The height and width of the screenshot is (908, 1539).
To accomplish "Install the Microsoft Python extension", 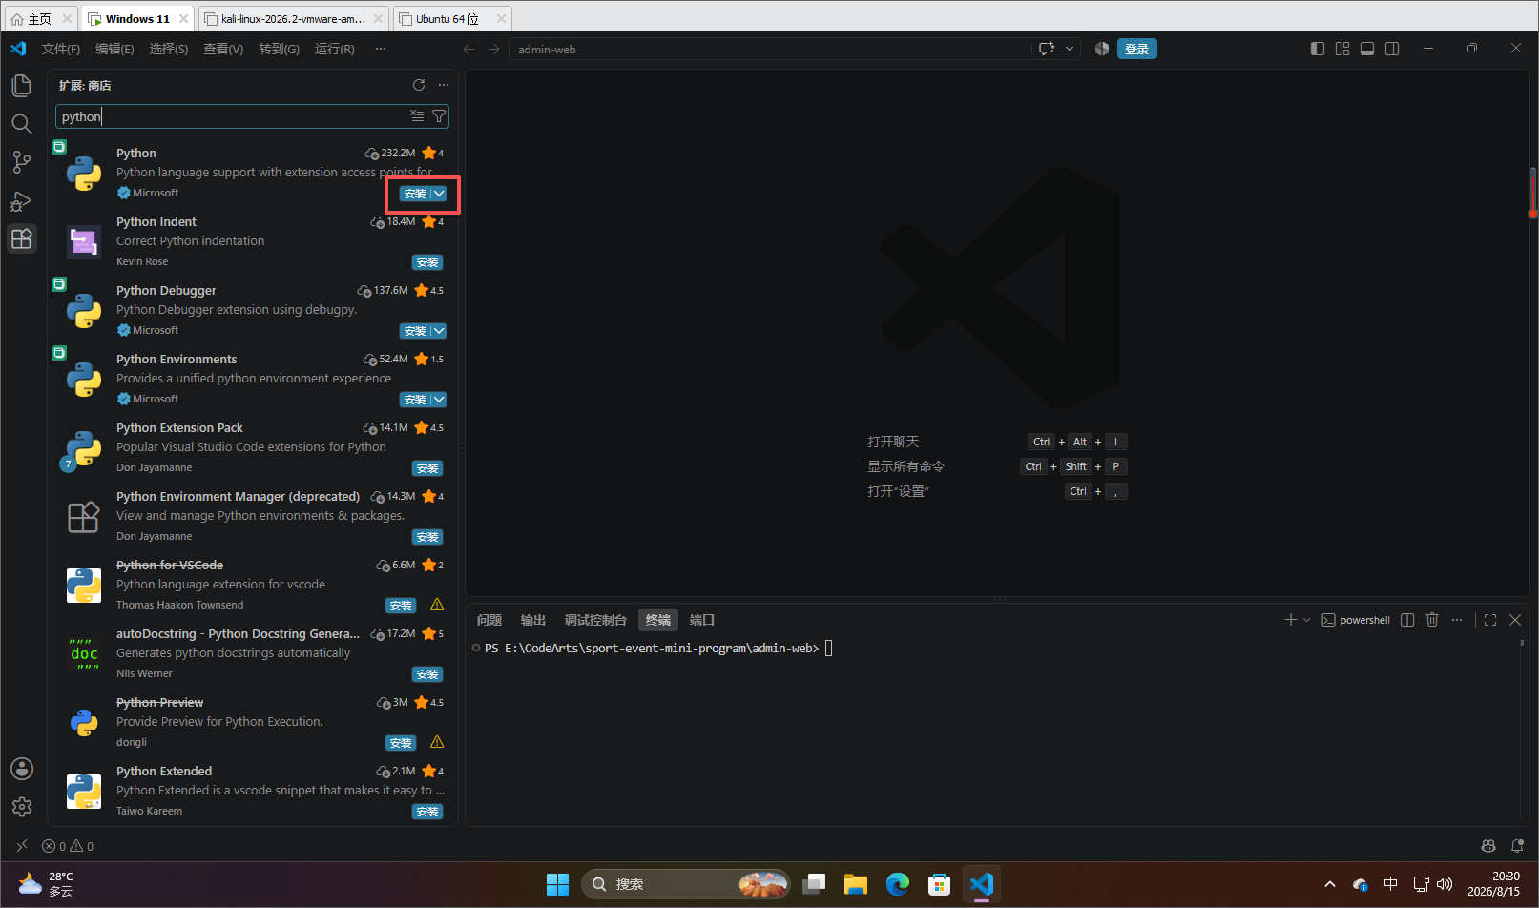I will (415, 194).
